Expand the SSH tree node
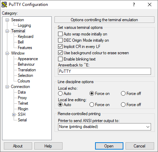The width and height of the screenshot is (158, 152). [x=14, y=115]
